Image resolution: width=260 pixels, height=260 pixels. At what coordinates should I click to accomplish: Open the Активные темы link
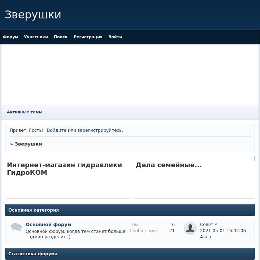(25, 112)
